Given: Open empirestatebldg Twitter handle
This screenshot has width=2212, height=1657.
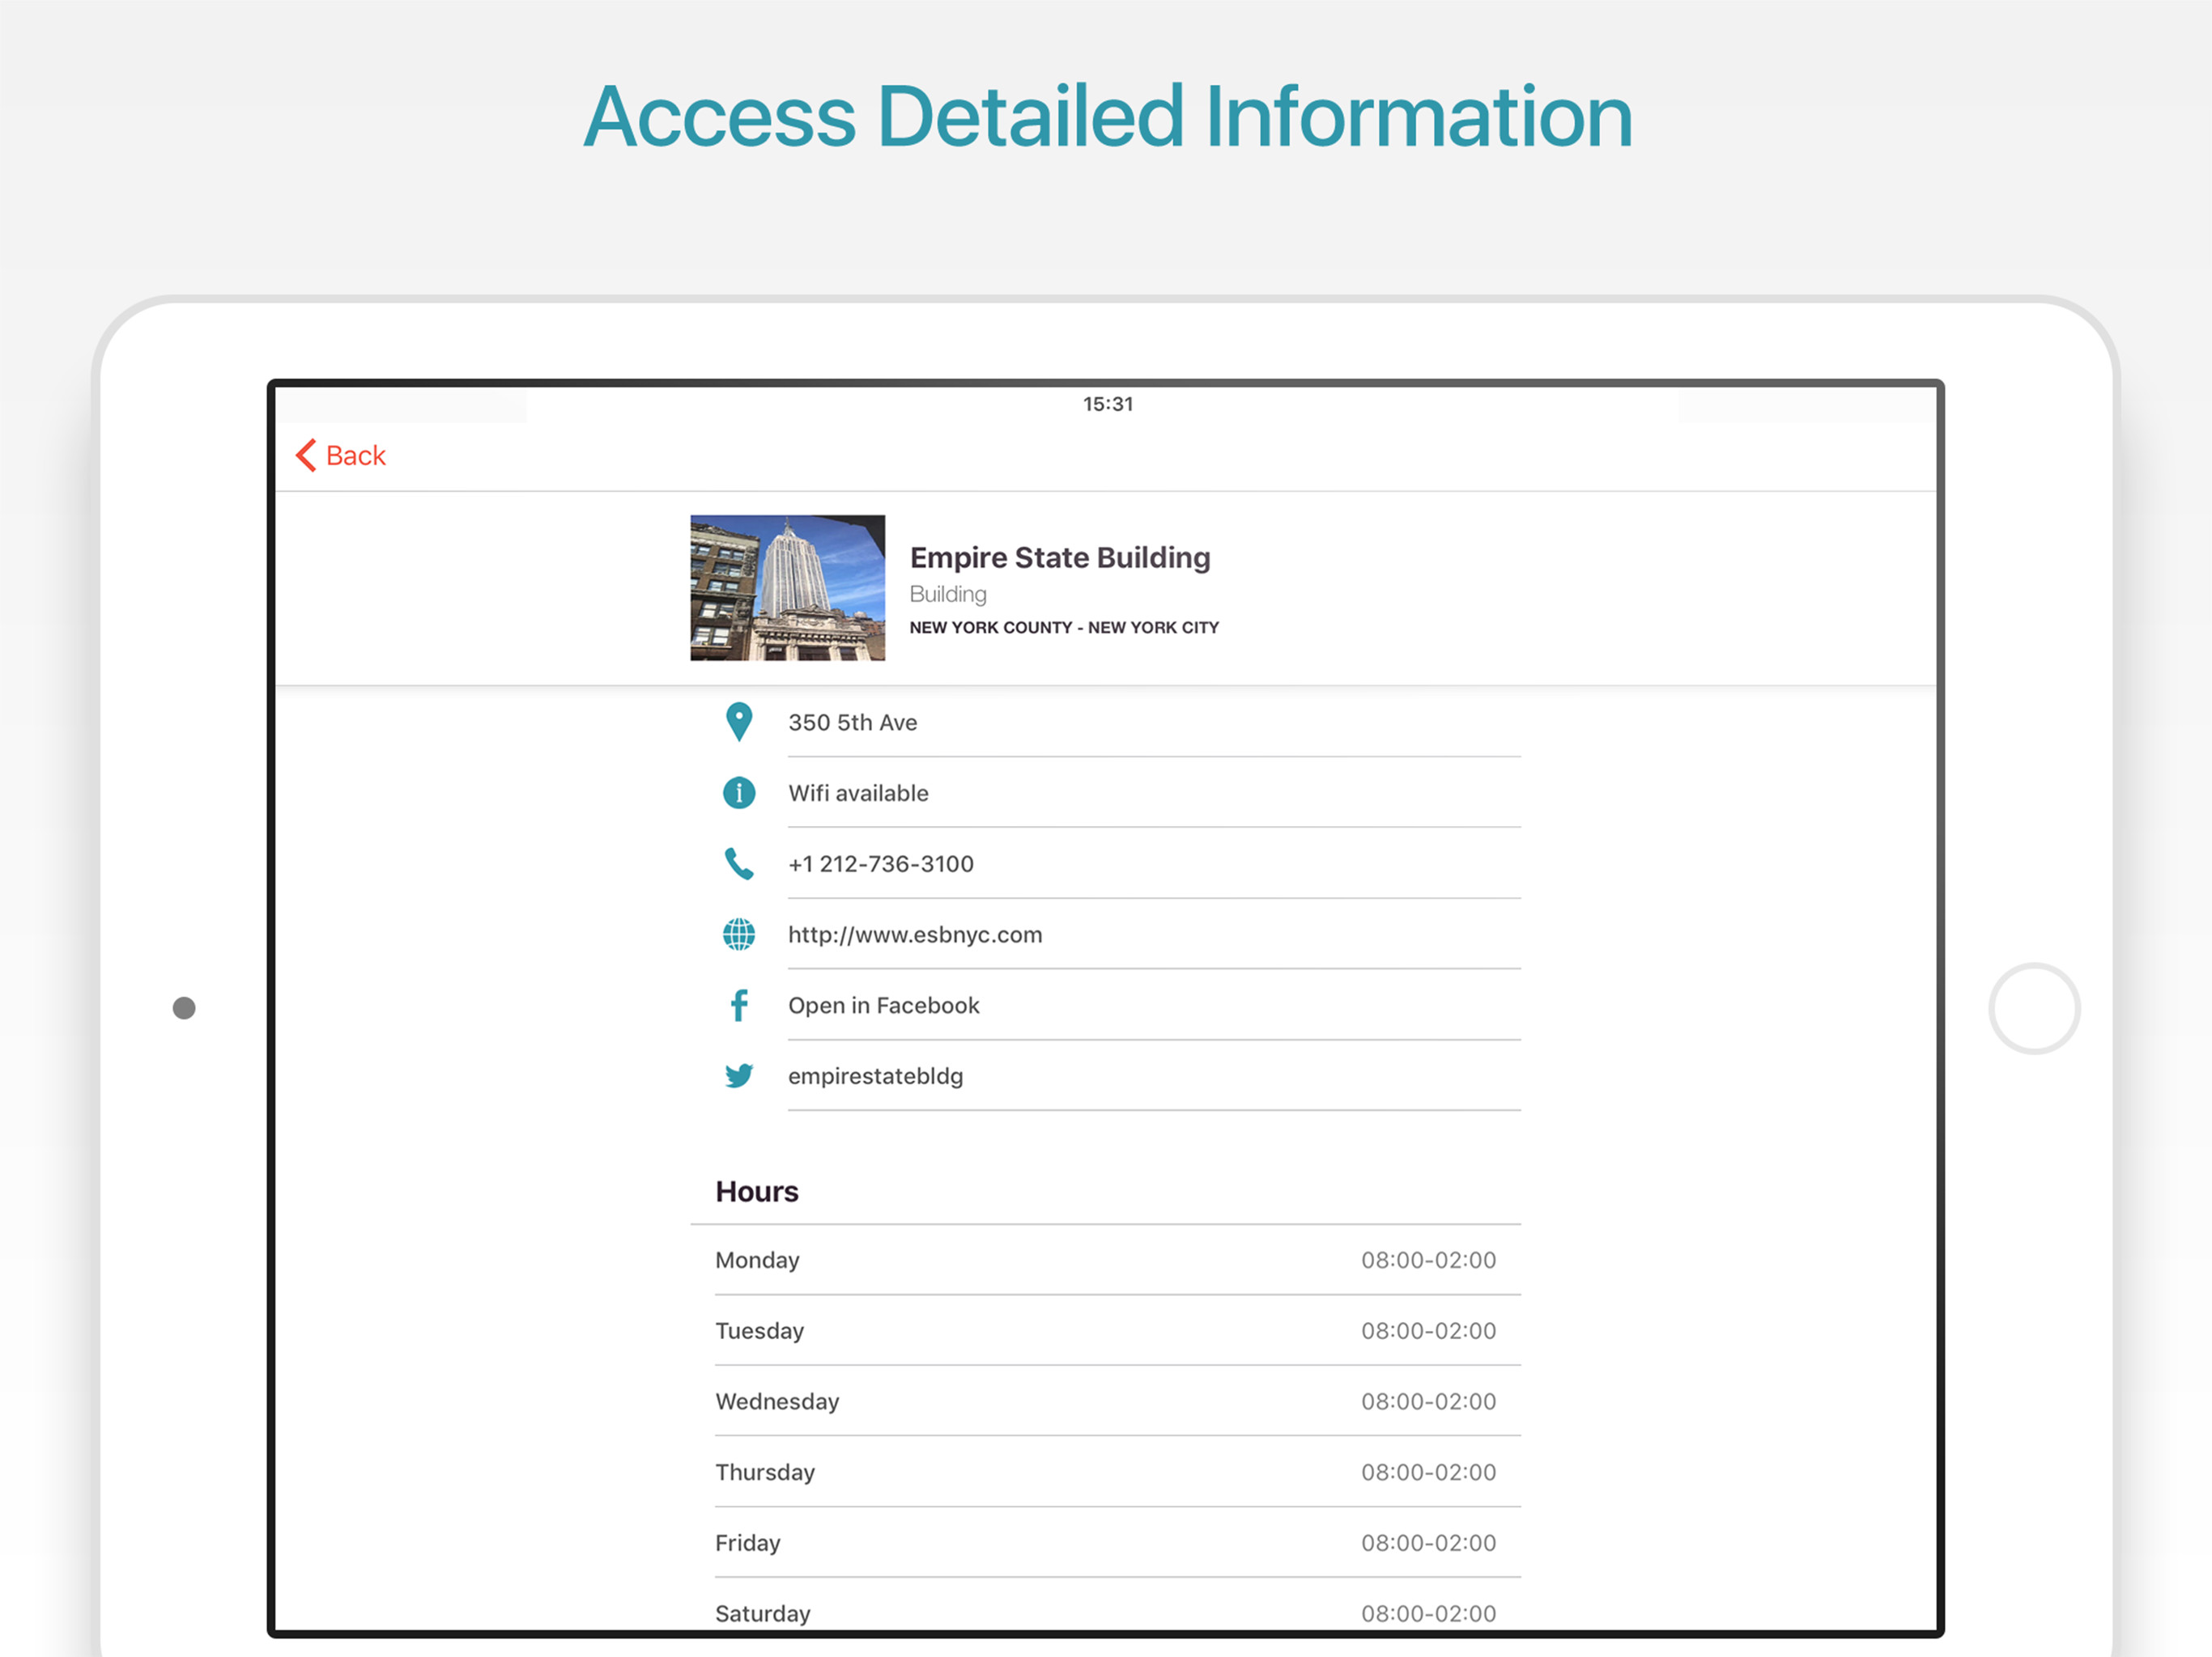Looking at the screenshot, I should pos(875,1076).
